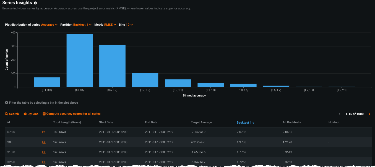Open chart icon for series 326.0
This screenshot has height=167, width=375.
44,162
